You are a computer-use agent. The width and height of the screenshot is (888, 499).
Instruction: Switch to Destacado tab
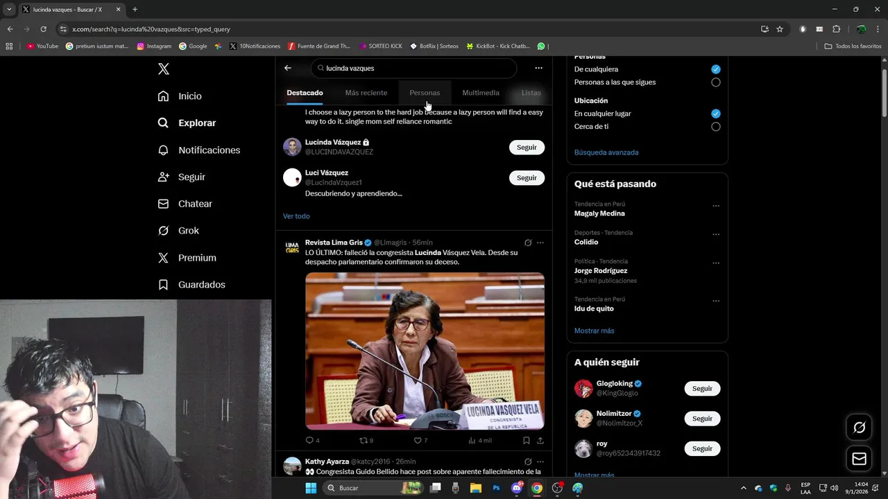305,93
